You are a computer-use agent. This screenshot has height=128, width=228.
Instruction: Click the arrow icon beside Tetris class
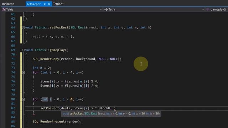coord(106,10)
